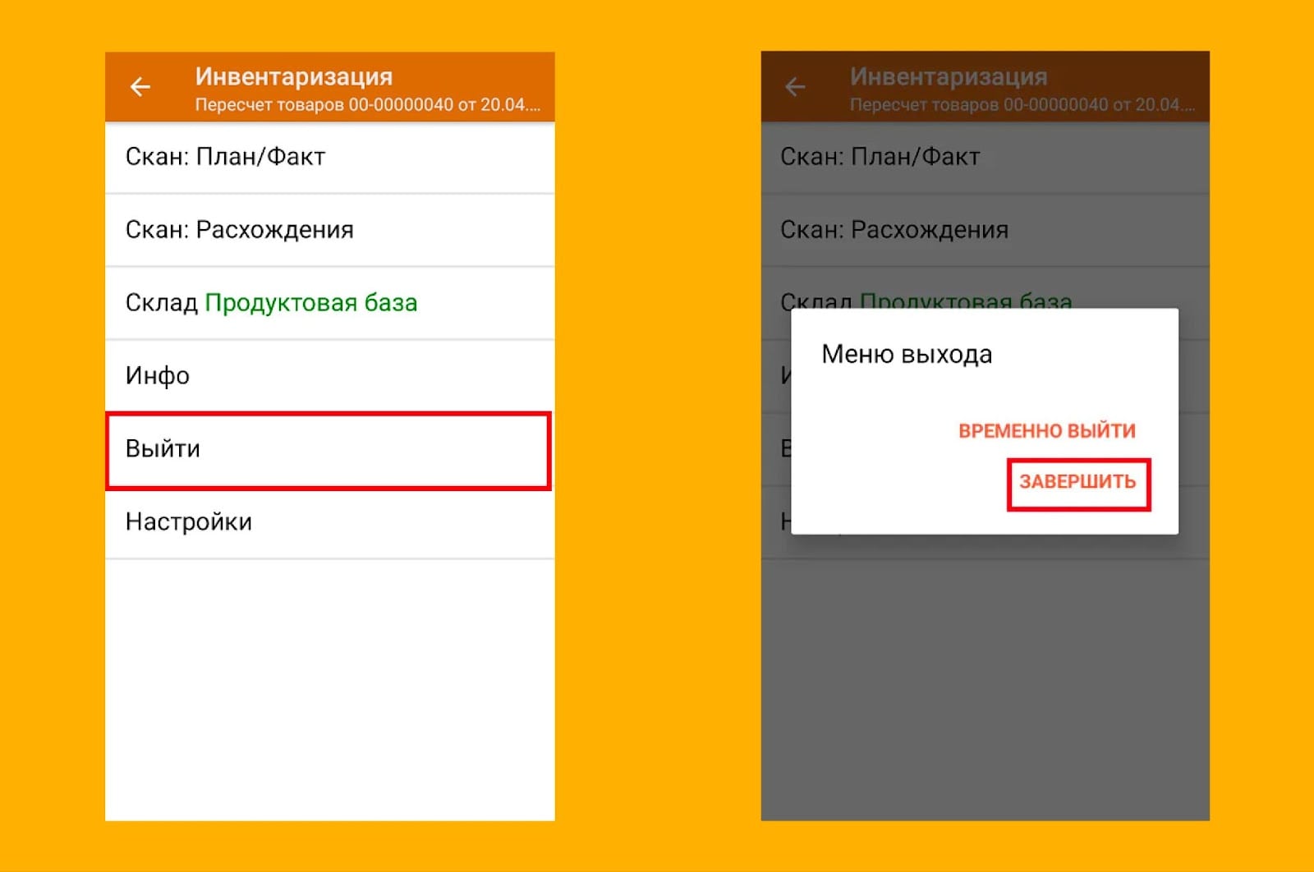
Task: Tap the back arrow in the bright Инвентаризация header
Action: pyautogui.click(x=140, y=87)
